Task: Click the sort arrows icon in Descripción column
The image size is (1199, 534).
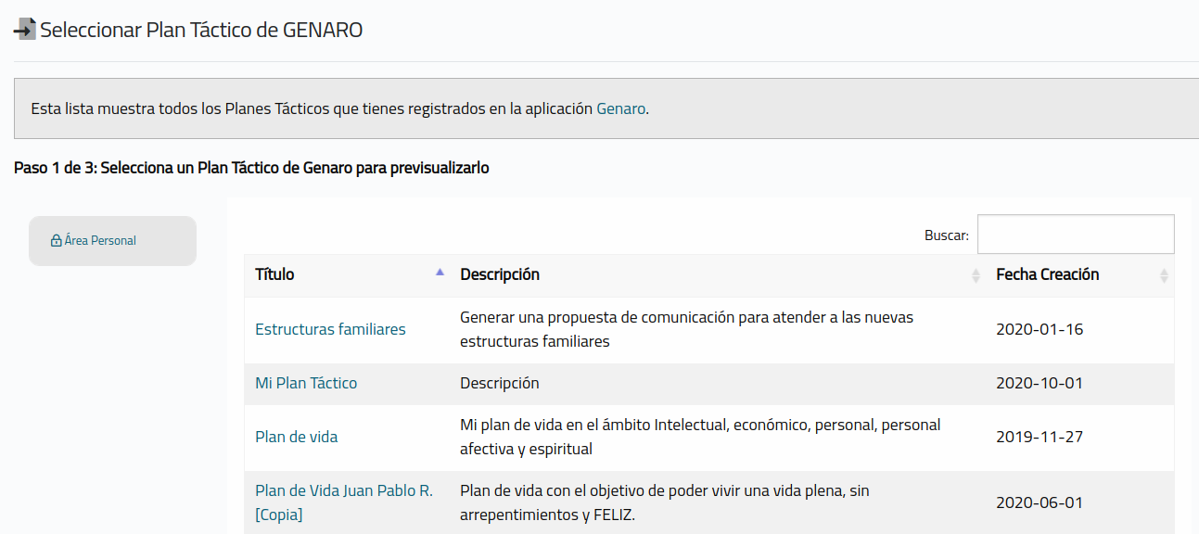Action: (976, 275)
